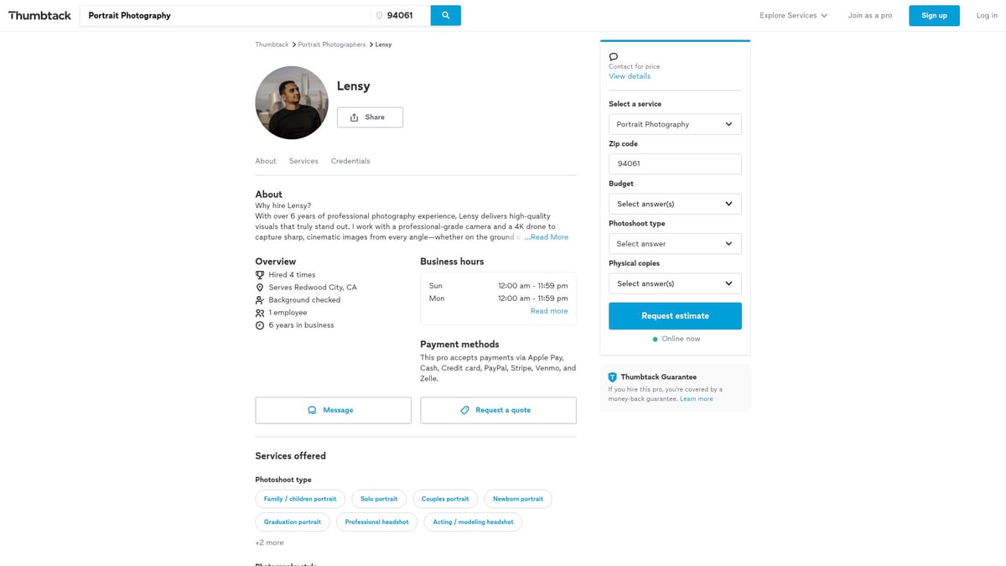Switch to the Services tab

coord(303,161)
